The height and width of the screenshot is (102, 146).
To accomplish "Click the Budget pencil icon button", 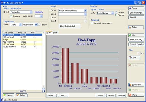I will (21, 95).
